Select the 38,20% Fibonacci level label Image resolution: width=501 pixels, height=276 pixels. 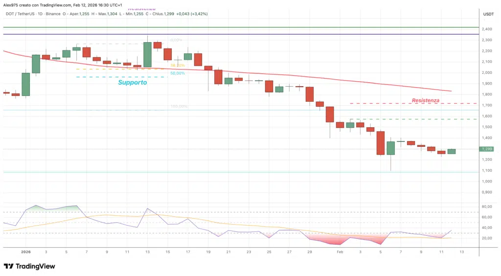coord(177,65)
